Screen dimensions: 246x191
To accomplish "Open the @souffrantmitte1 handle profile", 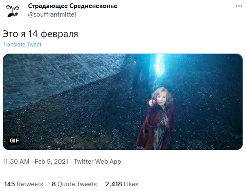I will tap(53, 14).
